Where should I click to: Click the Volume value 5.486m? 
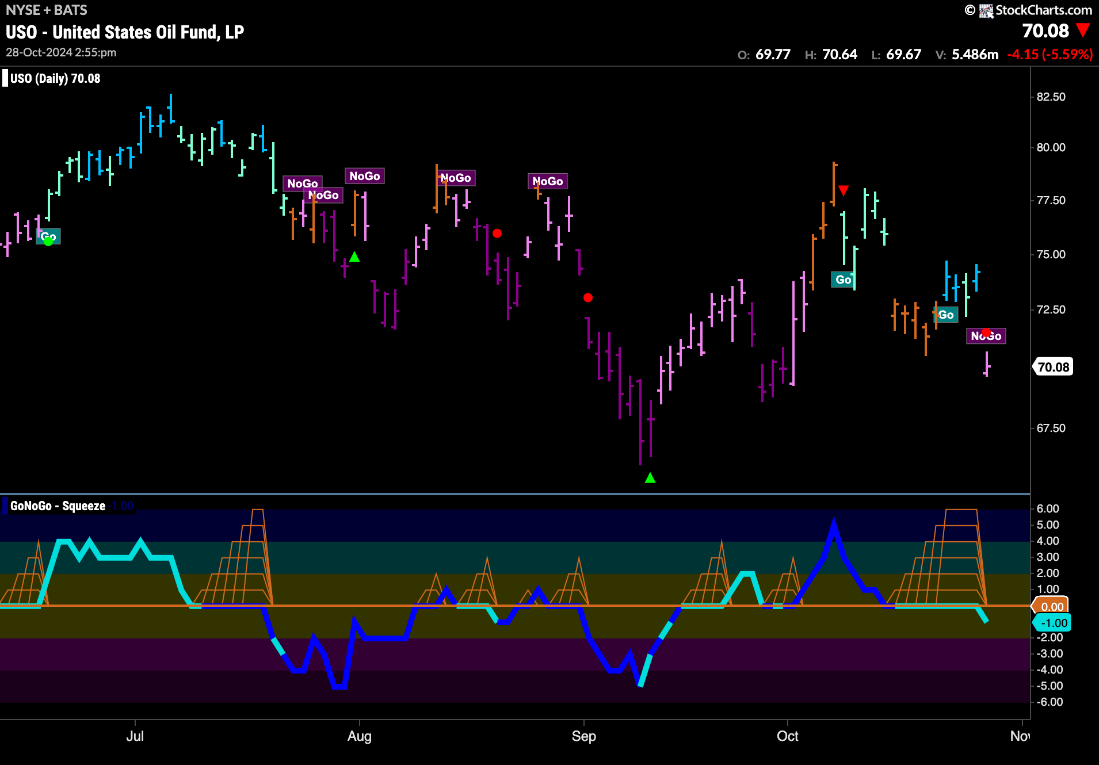[x=975, y=54]
